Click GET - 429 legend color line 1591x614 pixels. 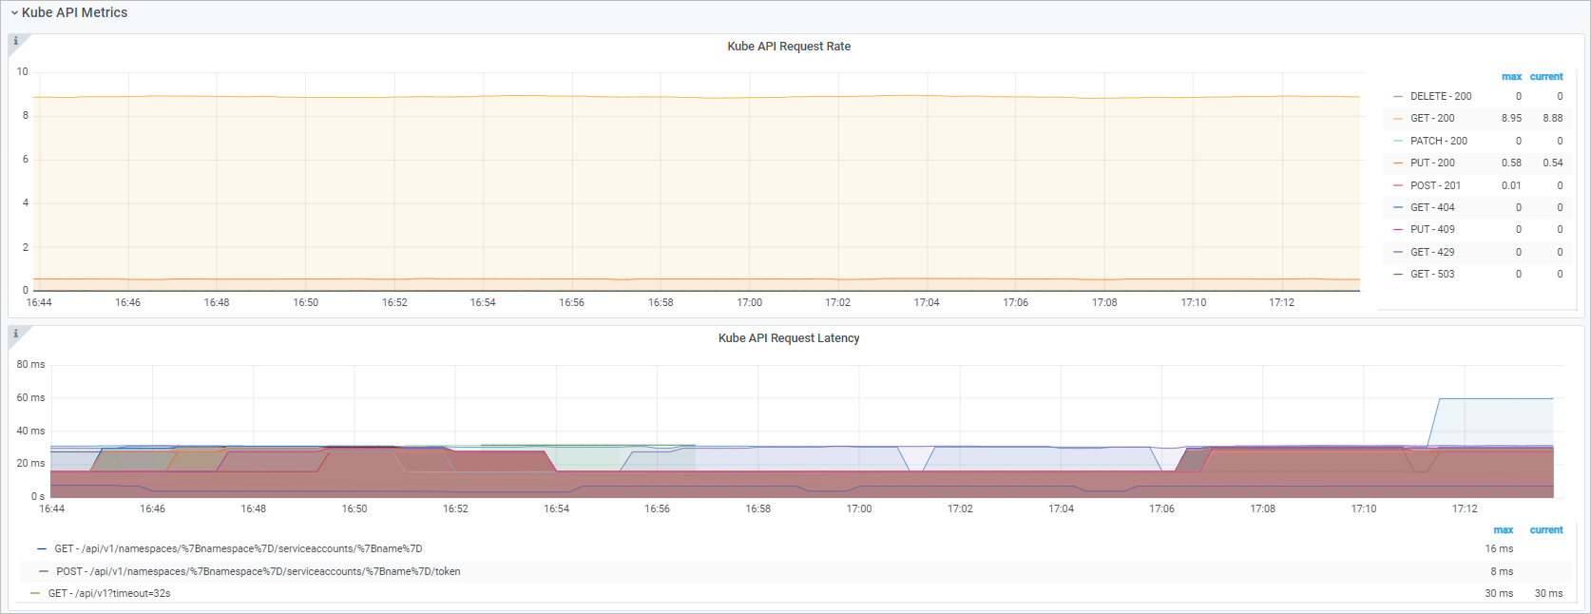click(1398, 252)
